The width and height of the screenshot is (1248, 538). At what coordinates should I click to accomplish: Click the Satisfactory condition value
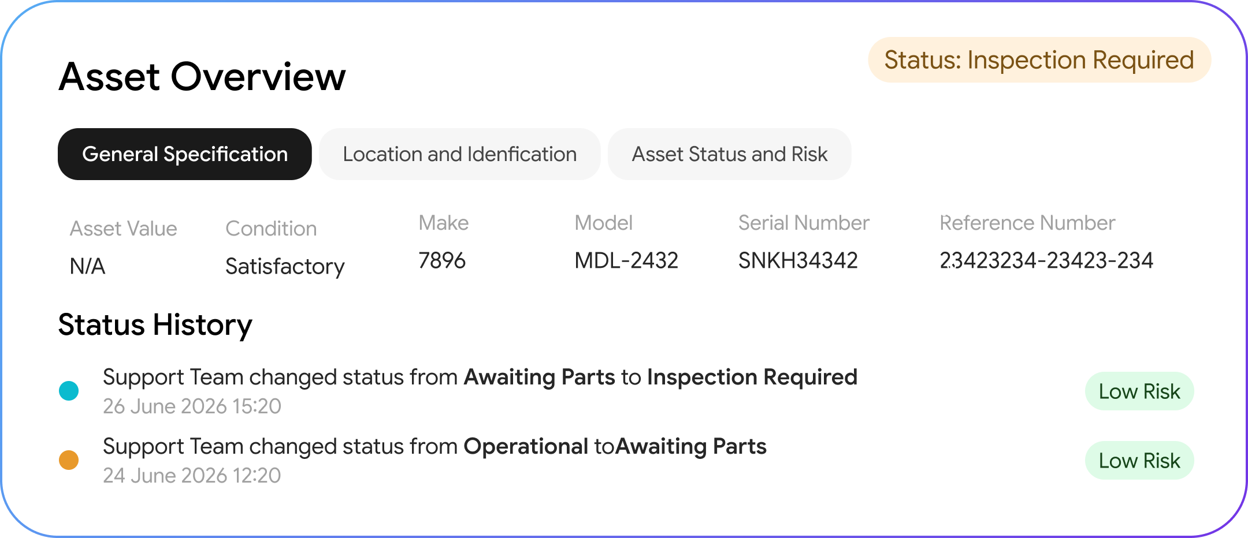[285, 267]
